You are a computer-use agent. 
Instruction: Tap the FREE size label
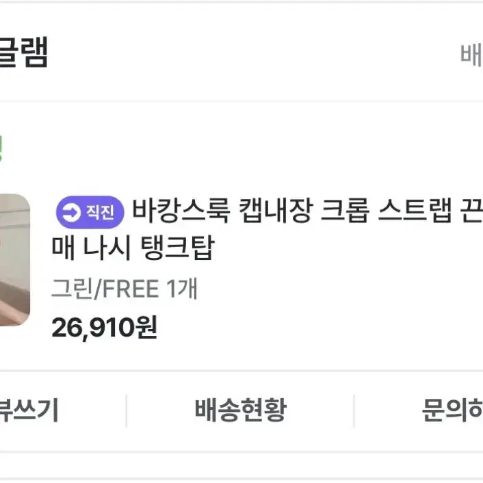(130, 289)
